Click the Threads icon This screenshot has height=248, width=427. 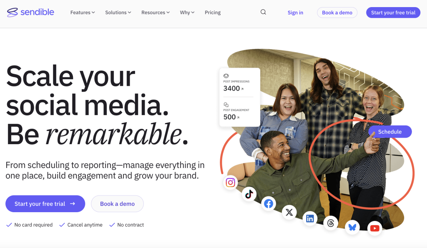(331, 223)
